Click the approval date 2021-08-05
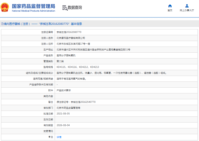Image resolution: width=199 pixels, height=141 pixels. click(x=63, y=114)
